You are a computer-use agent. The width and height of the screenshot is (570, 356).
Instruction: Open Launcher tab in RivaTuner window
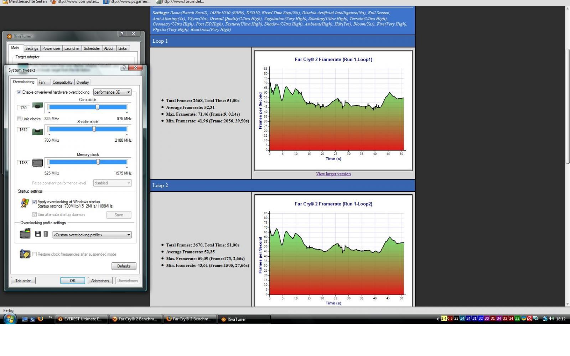coord(72,48)
